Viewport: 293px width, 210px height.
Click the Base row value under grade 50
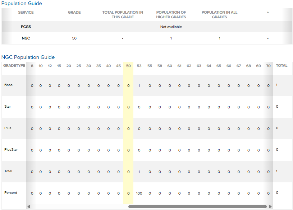[x=128, y=86]
